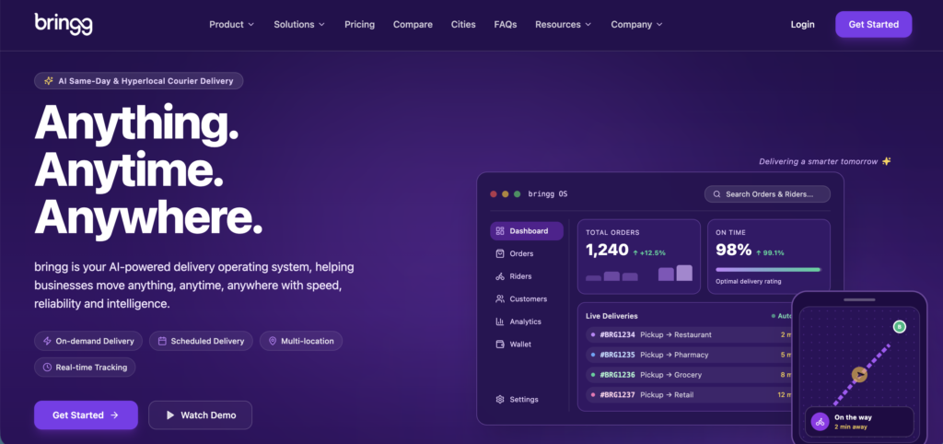Open Settings in the sidebar
Viewport: 943px width, 444px height.
(527, 400)
